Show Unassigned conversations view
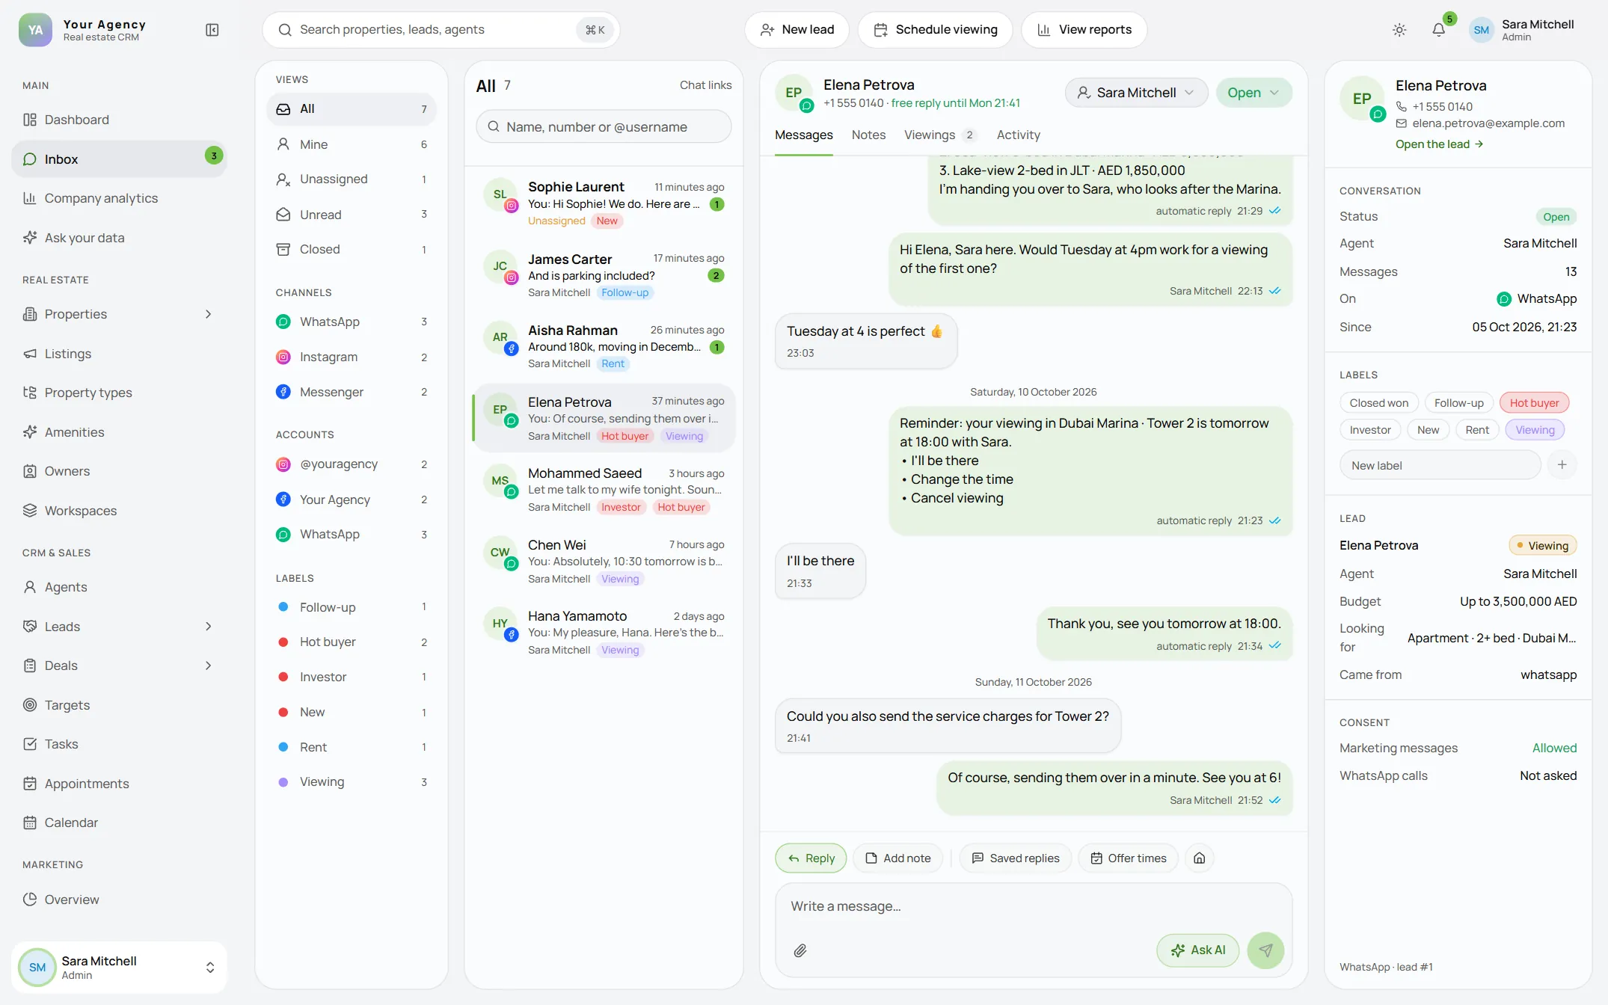1608x1005 pixels. pos(351,179)
